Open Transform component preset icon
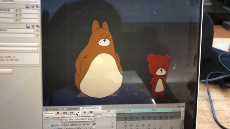Image resolution: width=230 pixels, height=129 pixels. tap(33, 6)
